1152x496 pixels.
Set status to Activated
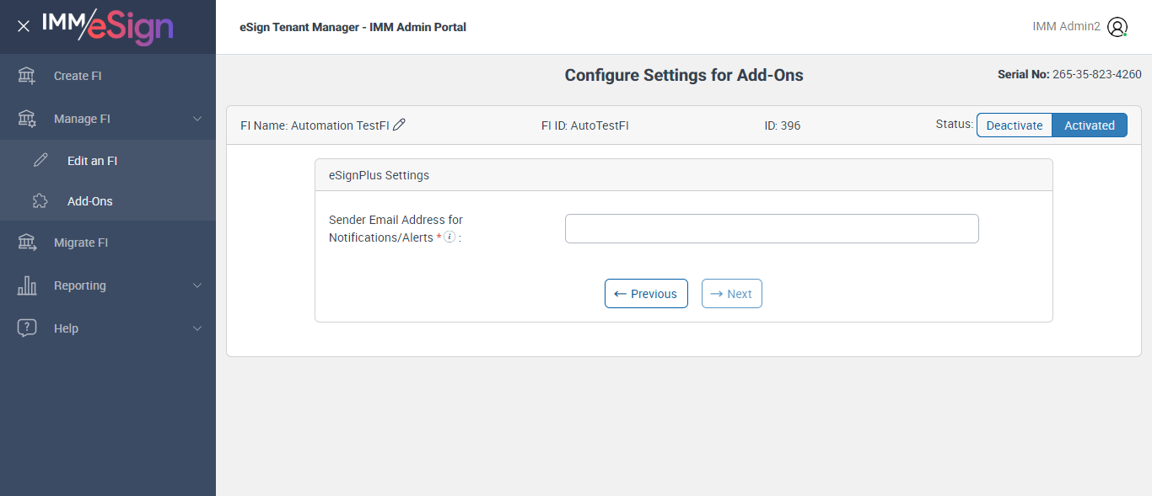(1089, 125)
